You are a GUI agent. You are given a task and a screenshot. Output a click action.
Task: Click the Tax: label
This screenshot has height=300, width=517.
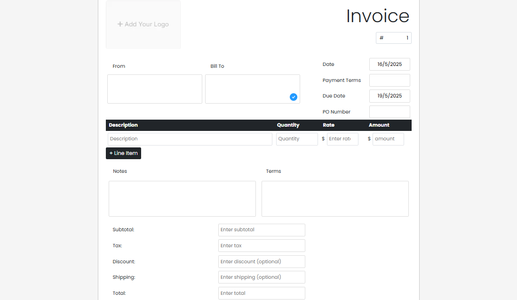[x=118, y=245]
